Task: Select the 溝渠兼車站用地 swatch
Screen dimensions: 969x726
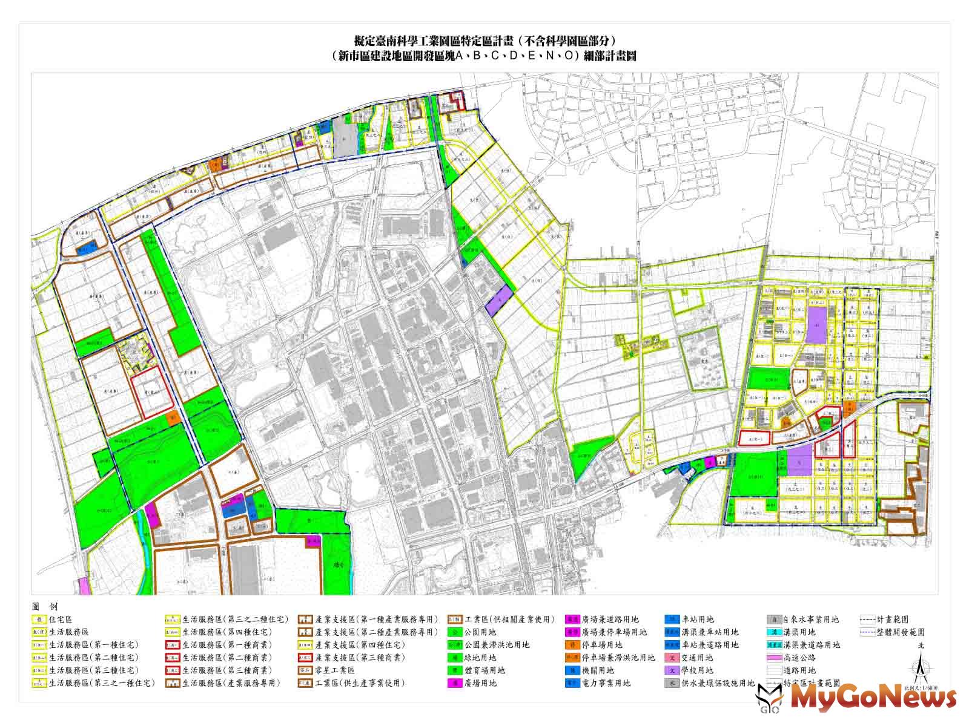Action: [671, 632]
